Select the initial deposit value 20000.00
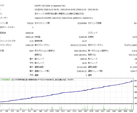Viewport: 137px width, 113px height. point(29,33)
